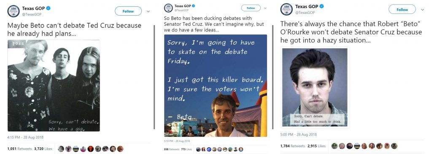Open the band photo with "can't debate" caption
Screen dimensions: 432x154
click(54, 86)
